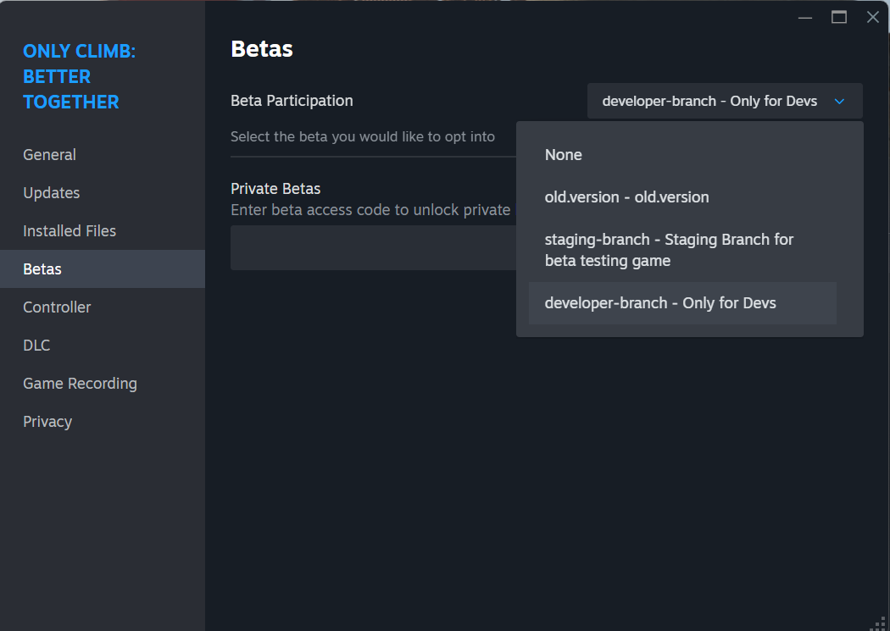Select the Betas tab in sidebar
Viewport: 890px width, 631px height.
tap(103, 268)
